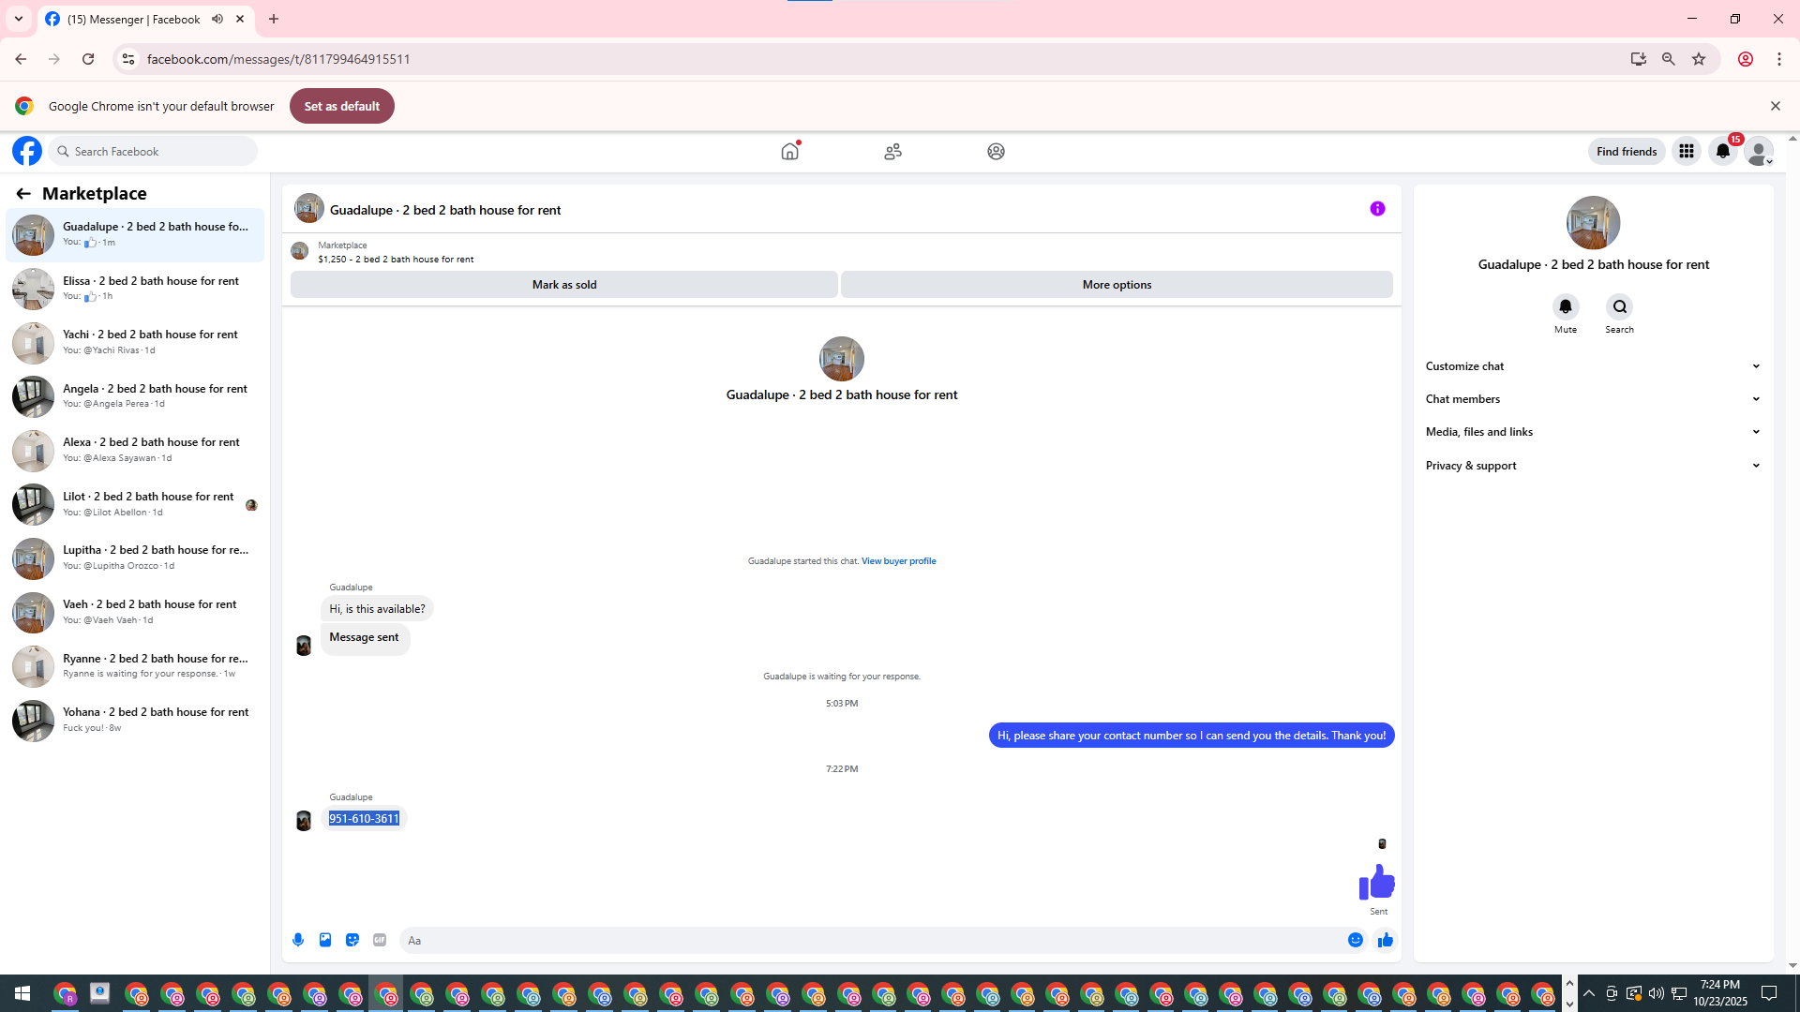The width and height of the screenshot is (1800, 1012).
Task: Mute this conversation's notifications
Action: point(1565,307)
